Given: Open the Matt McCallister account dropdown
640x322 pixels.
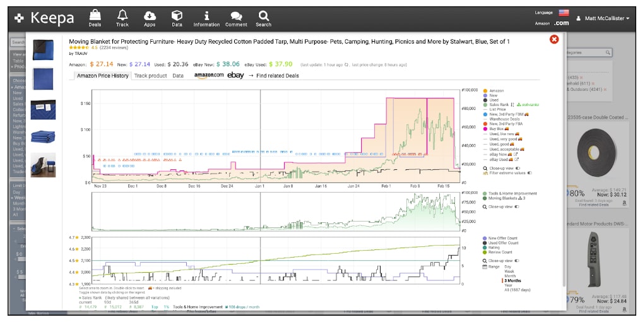Looking at the screenshot, I should click(603, 18).
